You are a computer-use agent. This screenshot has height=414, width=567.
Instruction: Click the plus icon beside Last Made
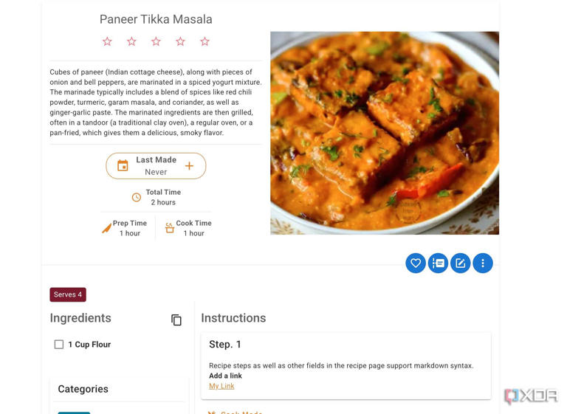(x=189, y=166)
